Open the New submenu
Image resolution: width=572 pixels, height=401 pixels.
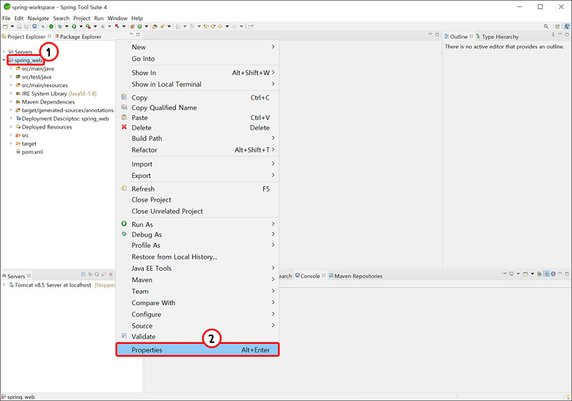[x=197, y=47]
